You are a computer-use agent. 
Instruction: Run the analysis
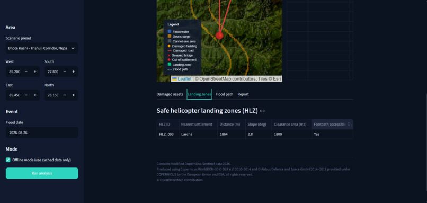(x=42, y=173)
